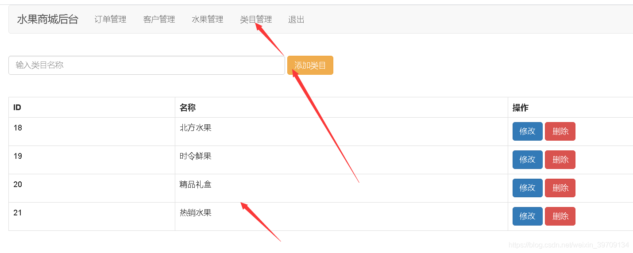The height and width of the screenshot is (253, 633).
Task: Select the 类目管理 navigation link
Action: tap(256, 19)
